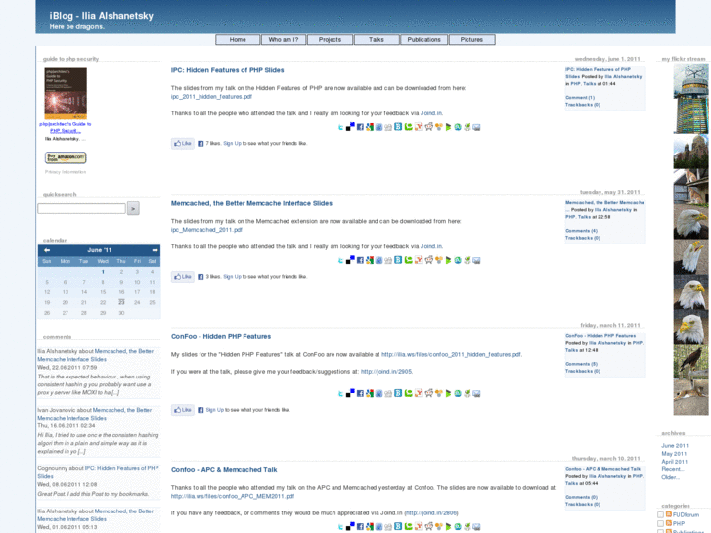Image resolution: width=711 pixels, height=533 pixels.
Task: Click Digg icon under IPC Hidden Features post
Action: click(388, 127)
